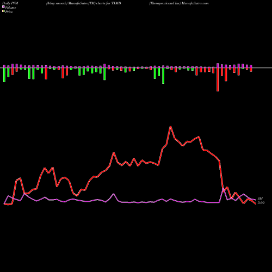Click the '(Therapeuticsmd Inc) MunafaSutra.com' text
Image resolution: width=272 pixels, height=272 pixels.
(179, 3)
